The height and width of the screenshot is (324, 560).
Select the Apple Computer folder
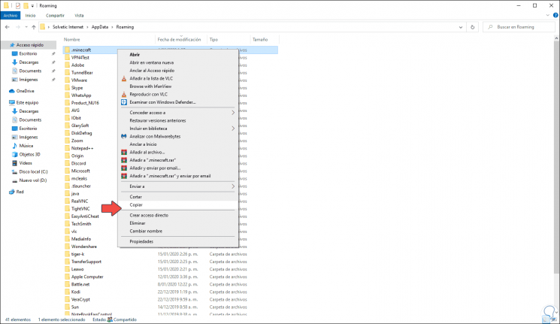click(87, 277)
